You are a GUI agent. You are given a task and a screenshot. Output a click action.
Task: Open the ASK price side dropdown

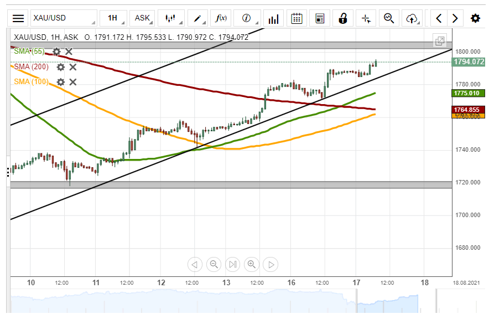click(x=142, y=18)
